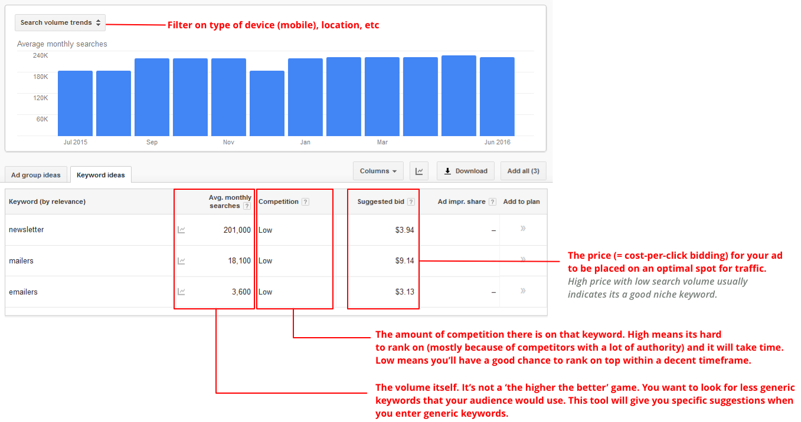Show trend chart icon for newsletter
Image resolution: width=801 pixels, height=422 pixels.
click(x=182, y=230)
